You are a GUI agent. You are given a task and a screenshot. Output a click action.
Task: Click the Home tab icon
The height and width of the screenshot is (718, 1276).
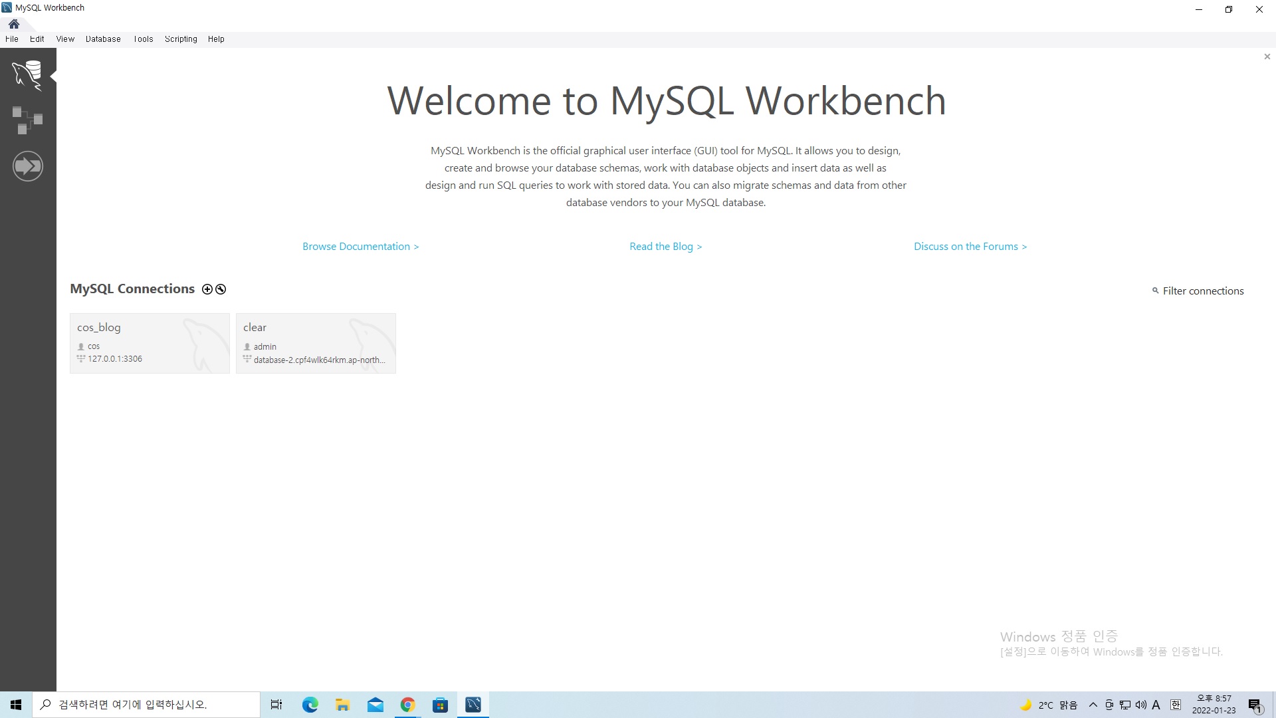tap(14, 24)
